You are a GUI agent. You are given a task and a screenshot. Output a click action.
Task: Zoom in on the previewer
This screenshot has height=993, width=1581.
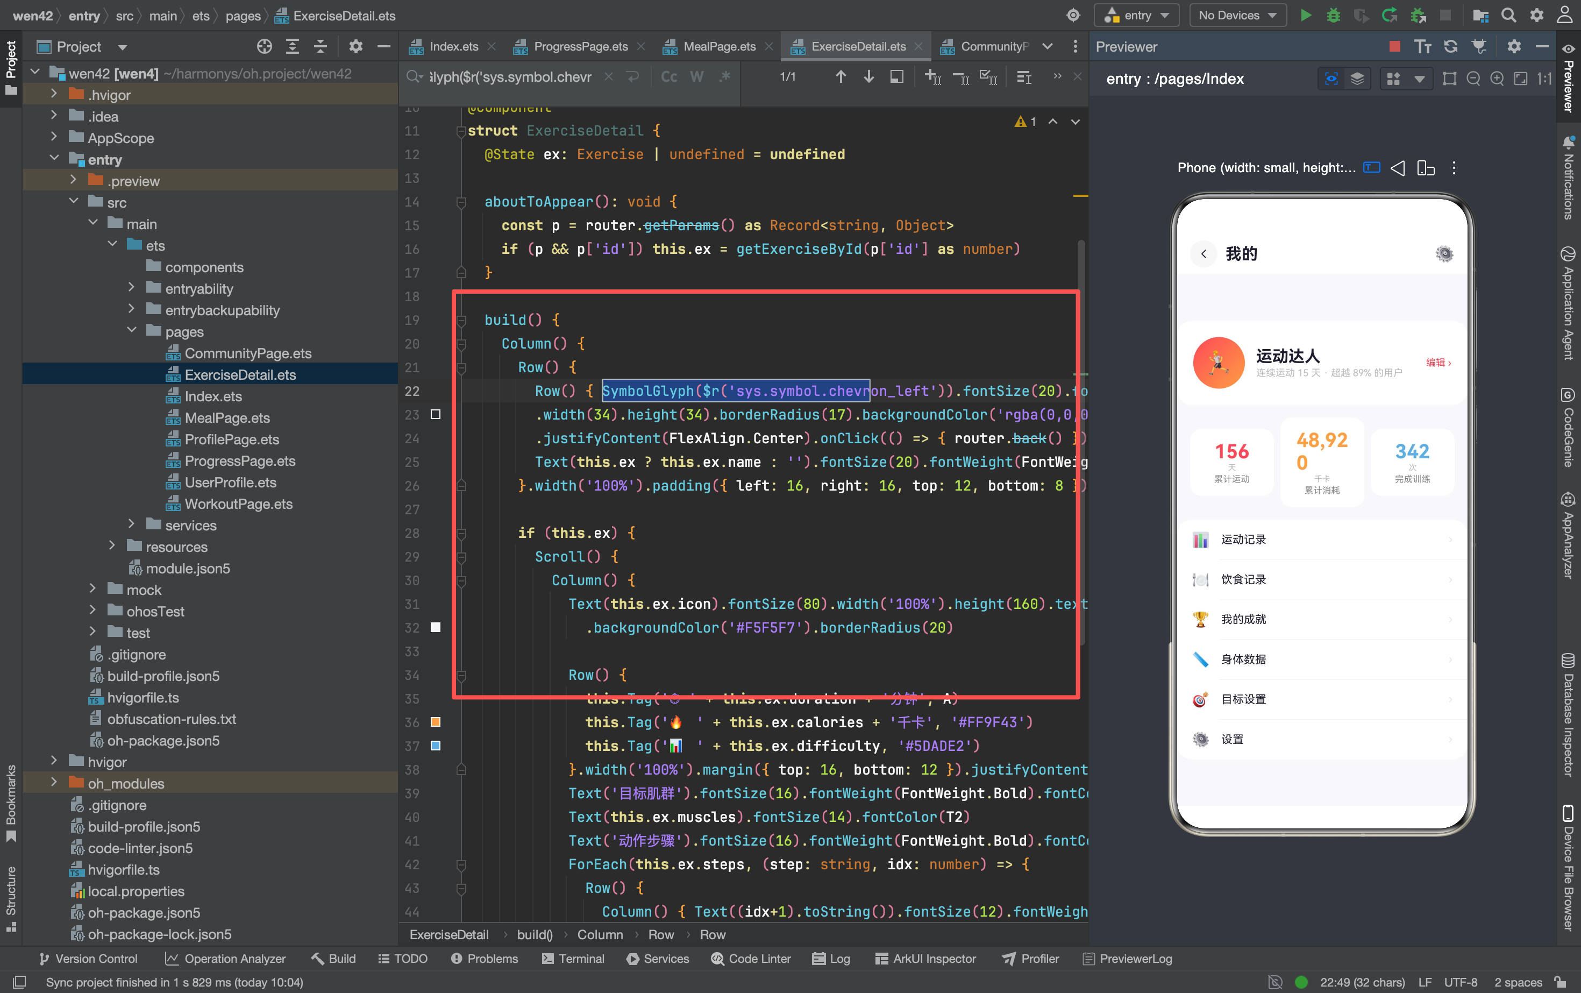(1497, 79)
